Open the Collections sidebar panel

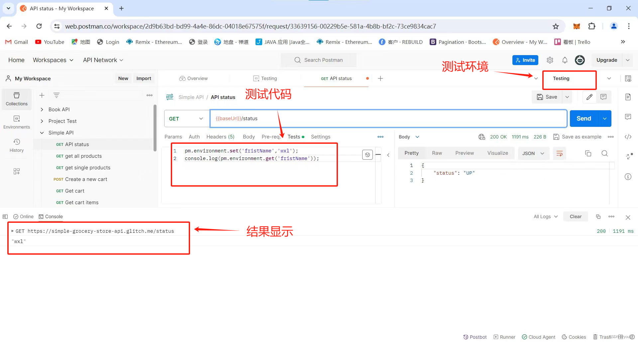(17, 99)
